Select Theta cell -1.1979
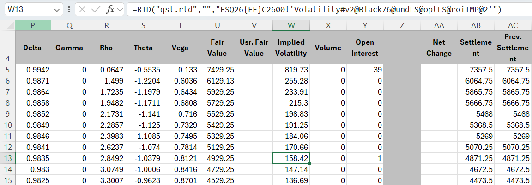532x185 pixels. pyautogui.click(x=143, y=92)
